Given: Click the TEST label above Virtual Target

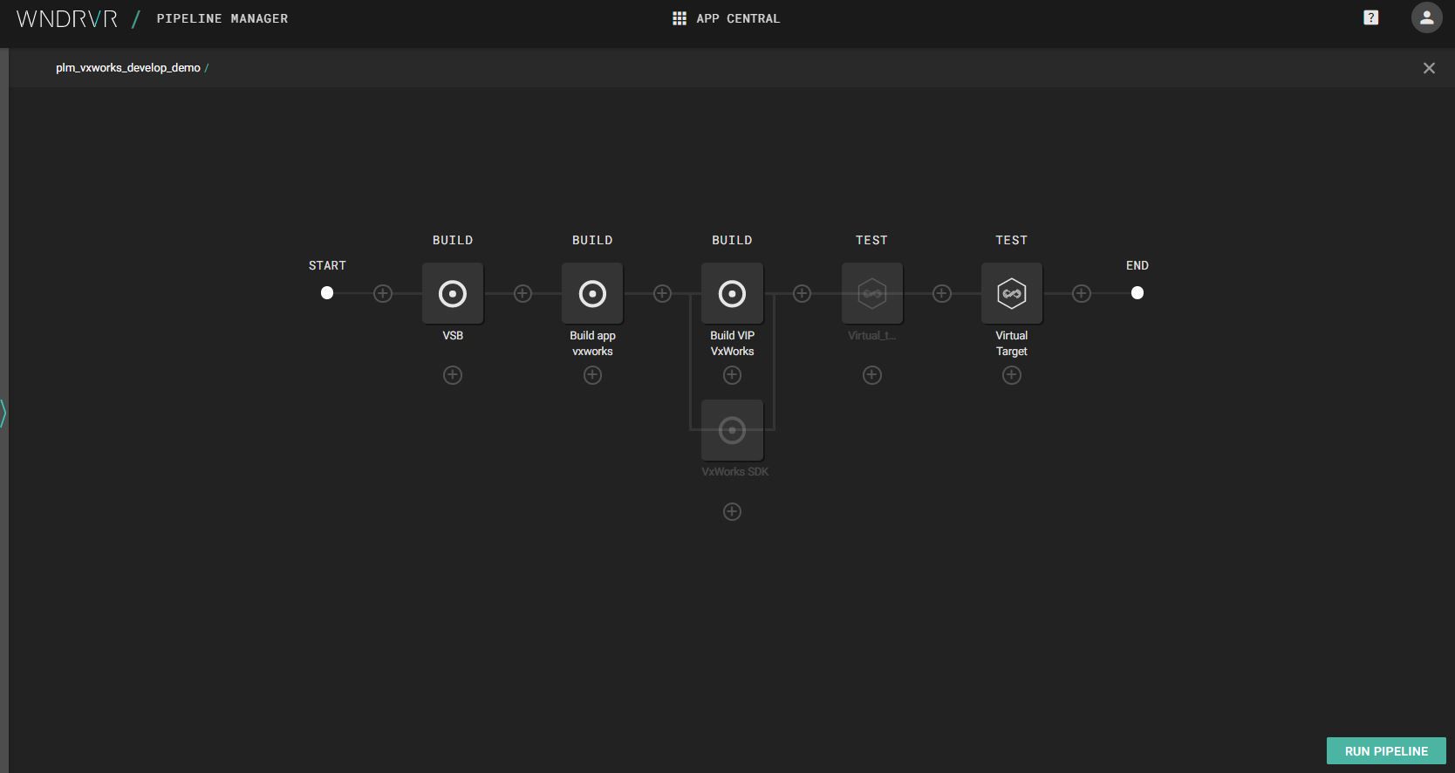Looking at the screenshot, I should (x=1011, y=240).
